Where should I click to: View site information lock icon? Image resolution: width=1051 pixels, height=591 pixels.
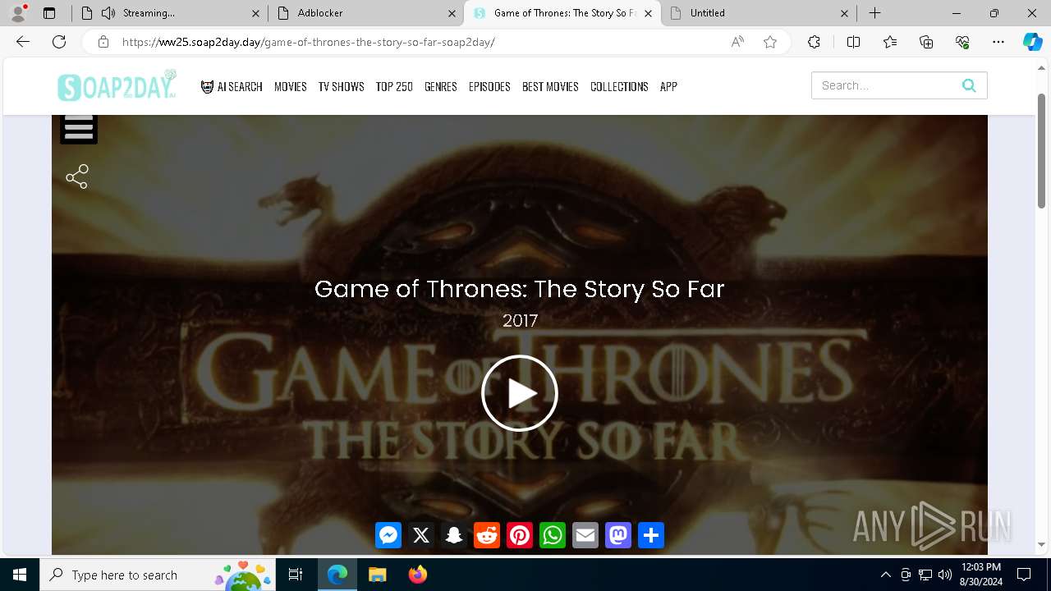[103, 42]
